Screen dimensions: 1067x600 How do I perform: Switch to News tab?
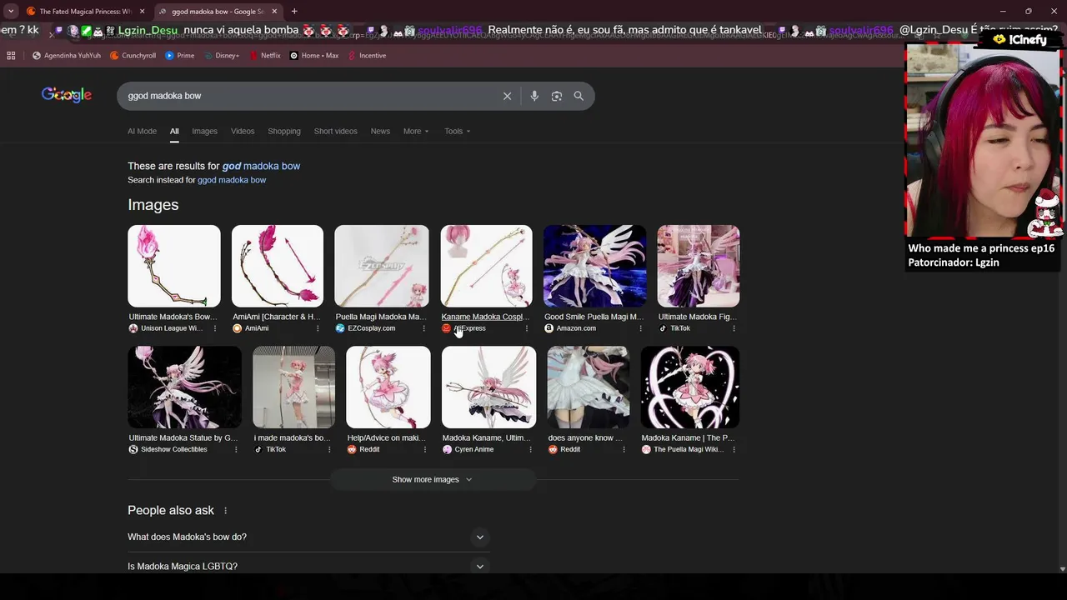coord(380,131)
